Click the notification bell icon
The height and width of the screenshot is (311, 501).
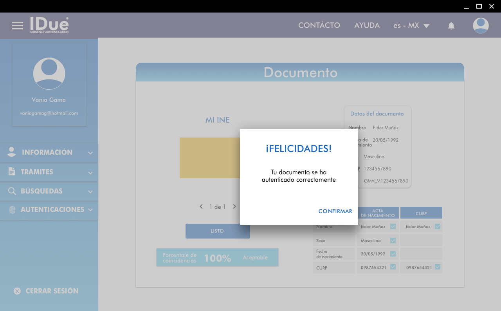(x=451, y=26)
